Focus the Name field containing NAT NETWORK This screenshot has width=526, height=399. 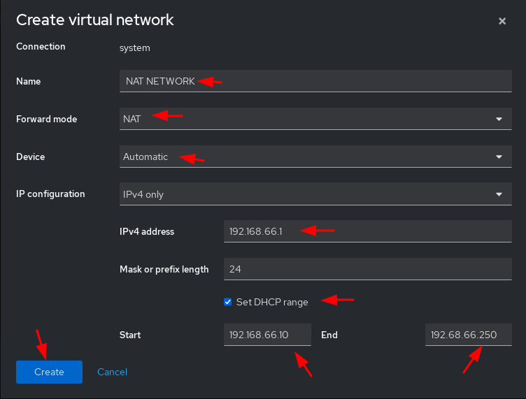click(x=315, y=81)
